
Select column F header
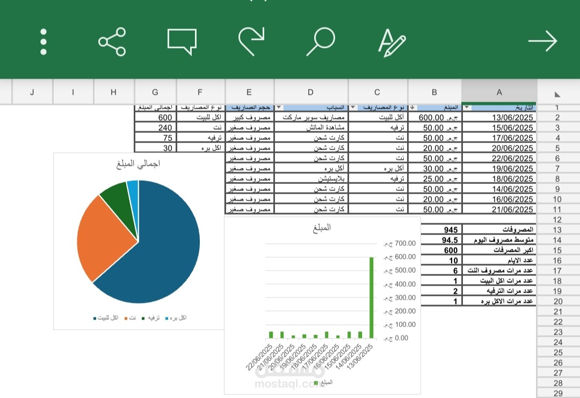click(200, 92)
